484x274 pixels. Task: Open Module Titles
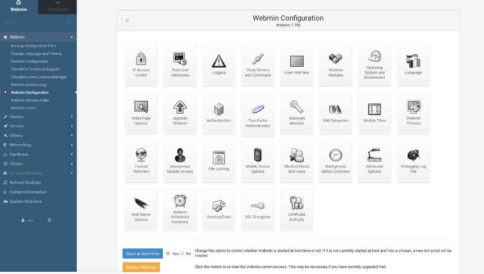pos(374,113)
